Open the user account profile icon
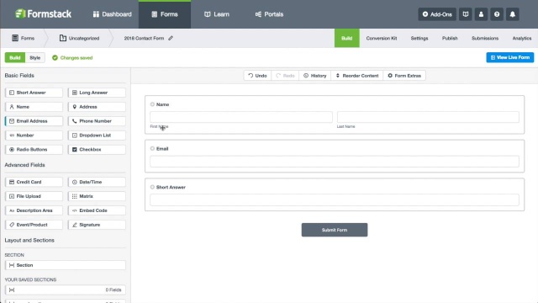The height and width of the screenshot is (303, 538). 481,14
